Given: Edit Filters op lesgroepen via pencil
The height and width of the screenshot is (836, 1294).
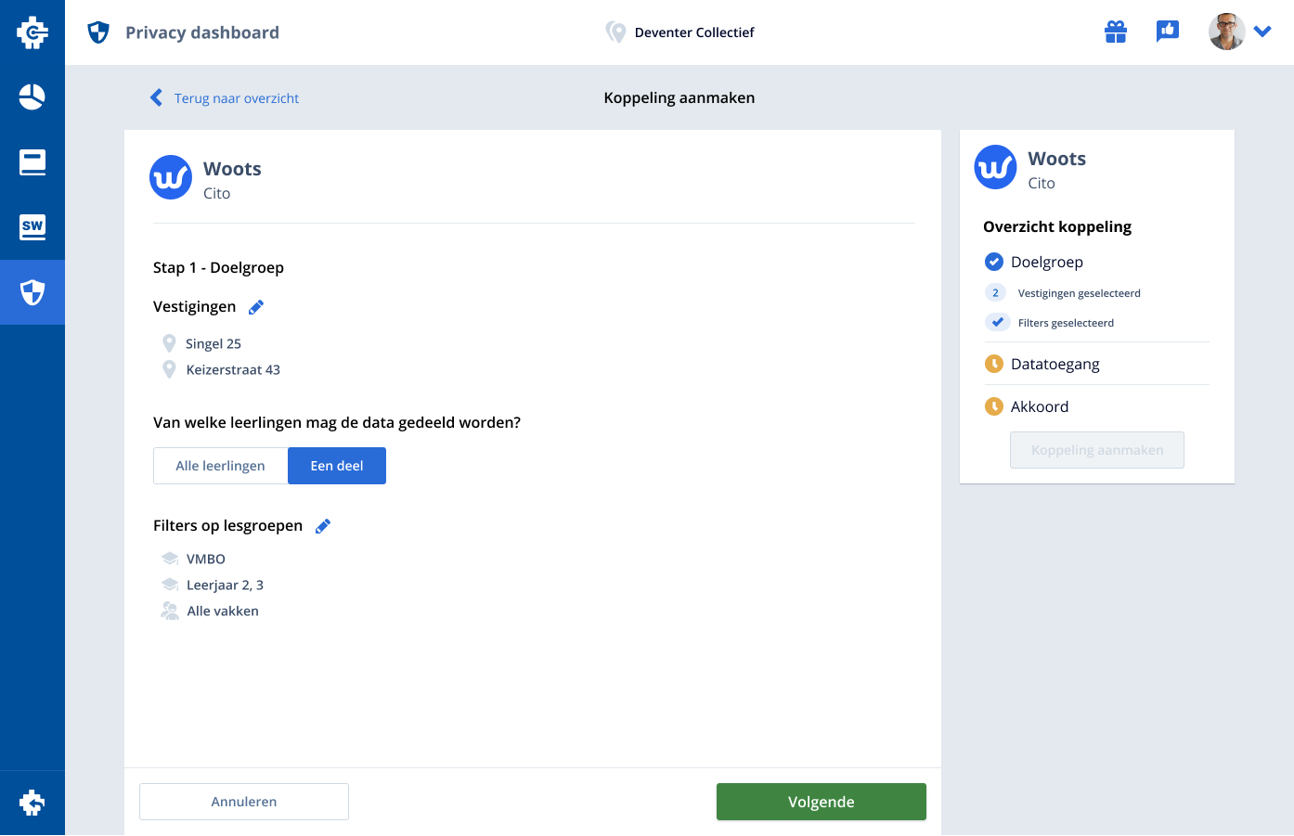Looking at the screenshot, I should [x=323, y=526].
